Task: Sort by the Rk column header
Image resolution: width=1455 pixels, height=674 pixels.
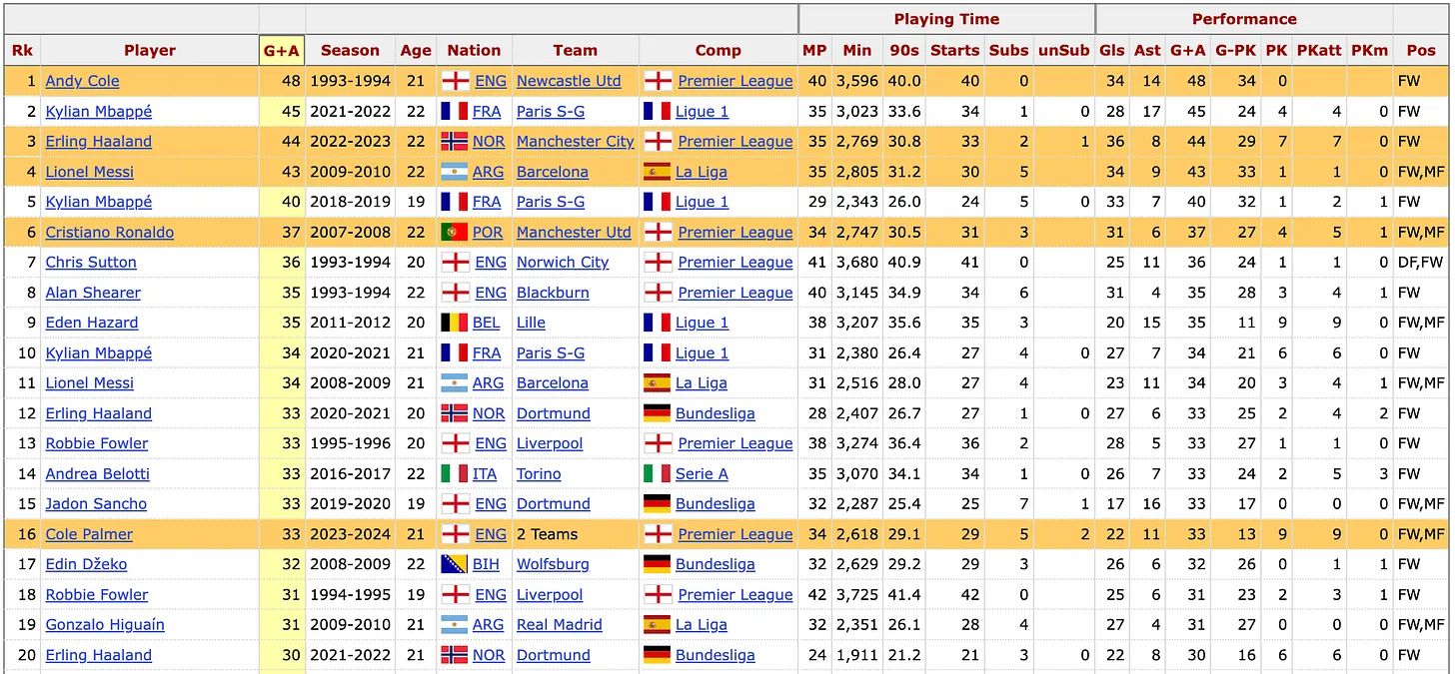Action: click(x=22, y=50)
